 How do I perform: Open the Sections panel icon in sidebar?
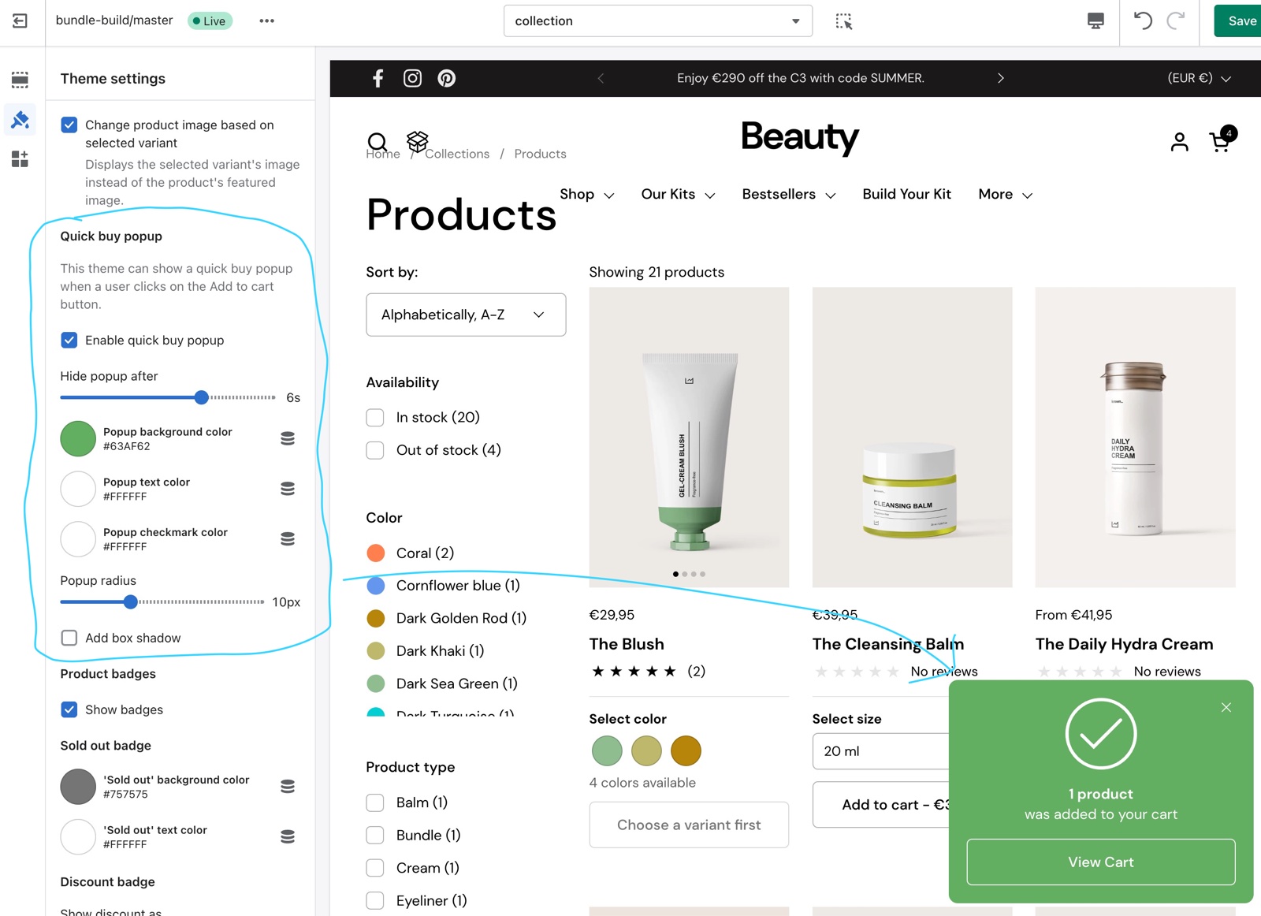[x=20, y=79]
